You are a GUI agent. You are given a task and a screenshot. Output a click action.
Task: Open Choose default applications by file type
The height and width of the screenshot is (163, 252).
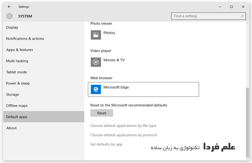123,126
